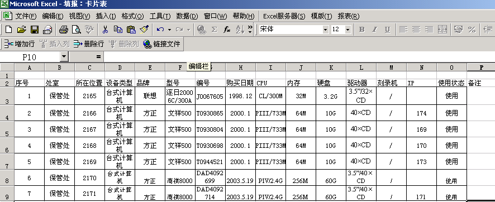Select the 联想 brand cell
This screenshot has height=202, width=495.
tap(150, 96)
